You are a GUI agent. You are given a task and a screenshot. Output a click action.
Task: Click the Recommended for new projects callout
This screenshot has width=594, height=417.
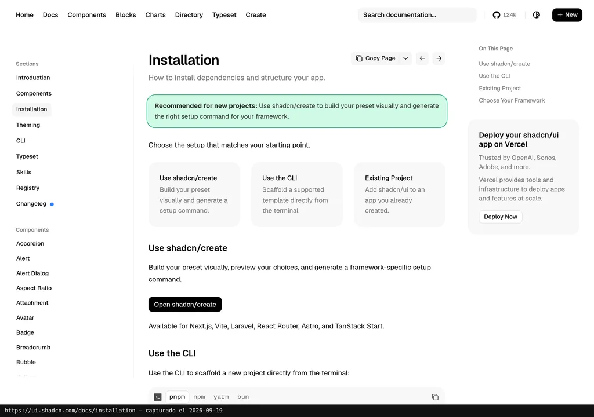click(296, 111)
